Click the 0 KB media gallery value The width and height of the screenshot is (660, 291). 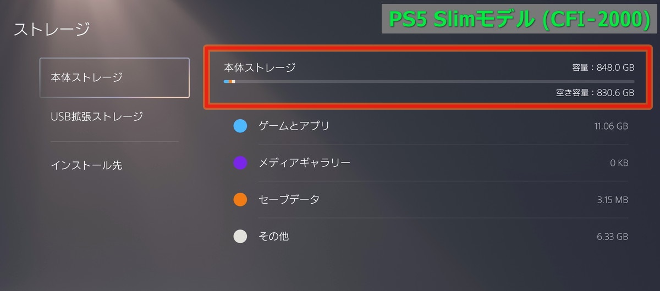pyautogui.click(x=619, y=163)
